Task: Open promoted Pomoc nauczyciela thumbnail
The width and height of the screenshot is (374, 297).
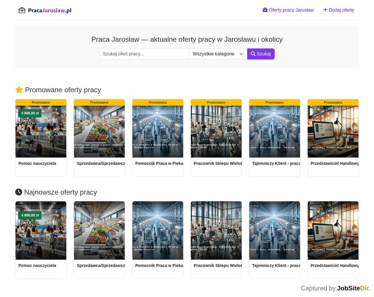Action: pos(41,132)
